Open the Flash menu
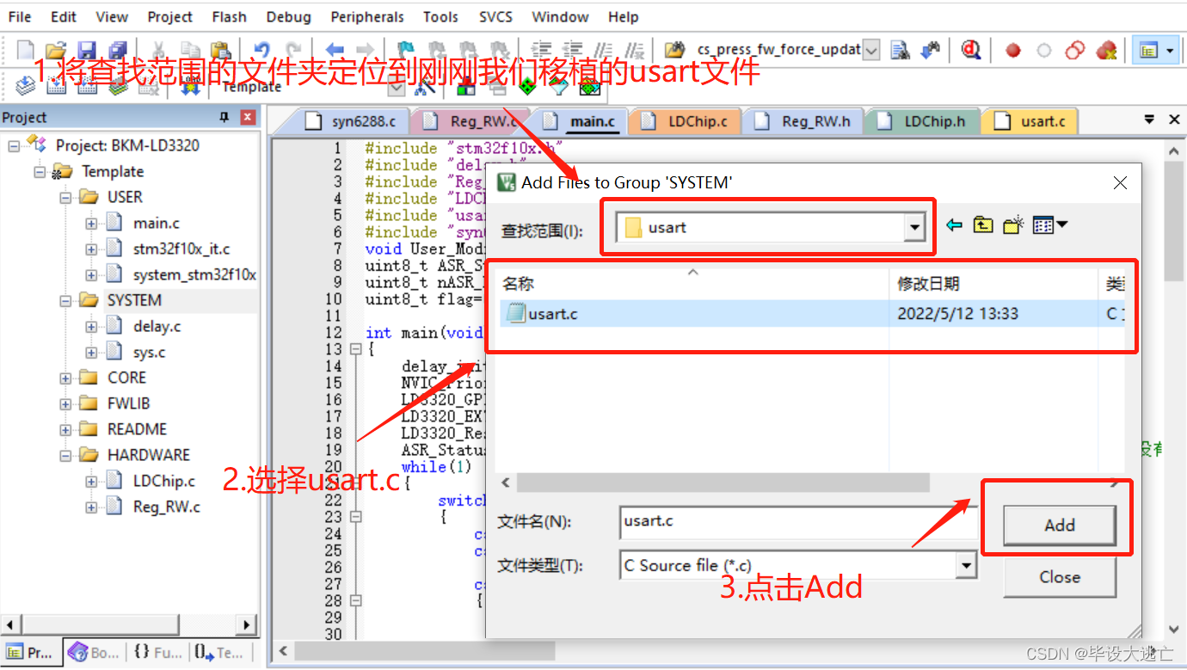Screen dimensions: 1187x670 point(229,16)
